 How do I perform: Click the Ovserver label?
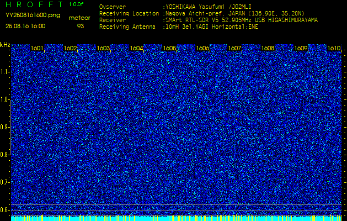point(113,7)
